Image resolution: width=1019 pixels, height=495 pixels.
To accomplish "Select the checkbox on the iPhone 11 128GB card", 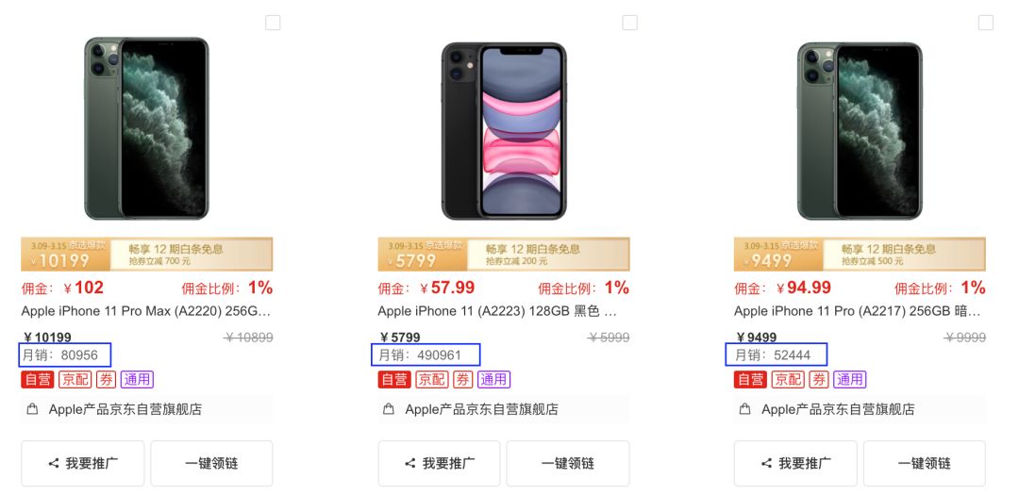I will pyautogui.click(x=629, y=23).
